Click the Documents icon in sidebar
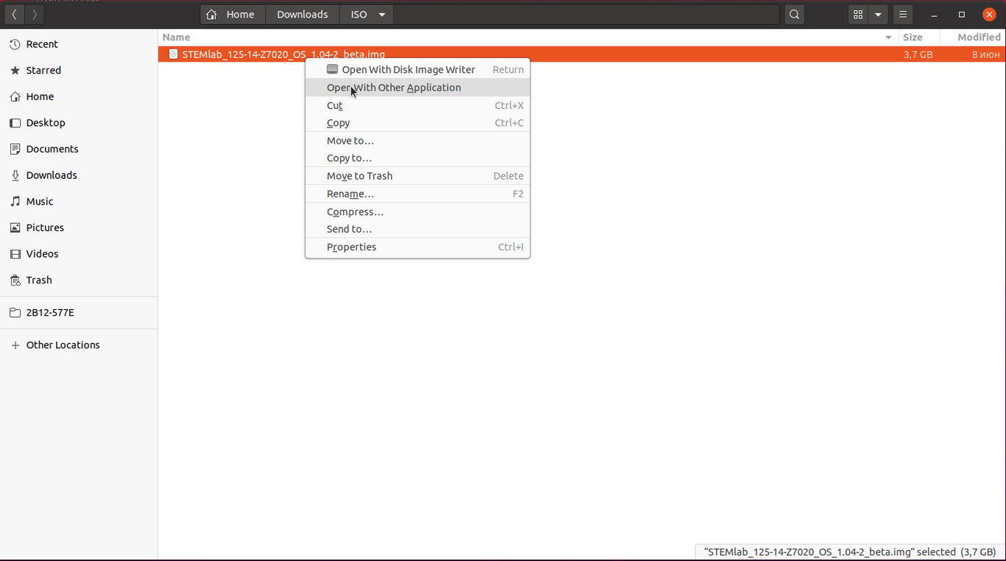Image resolution: width=1006 pixels, height=561 pixels. (15, 149)
